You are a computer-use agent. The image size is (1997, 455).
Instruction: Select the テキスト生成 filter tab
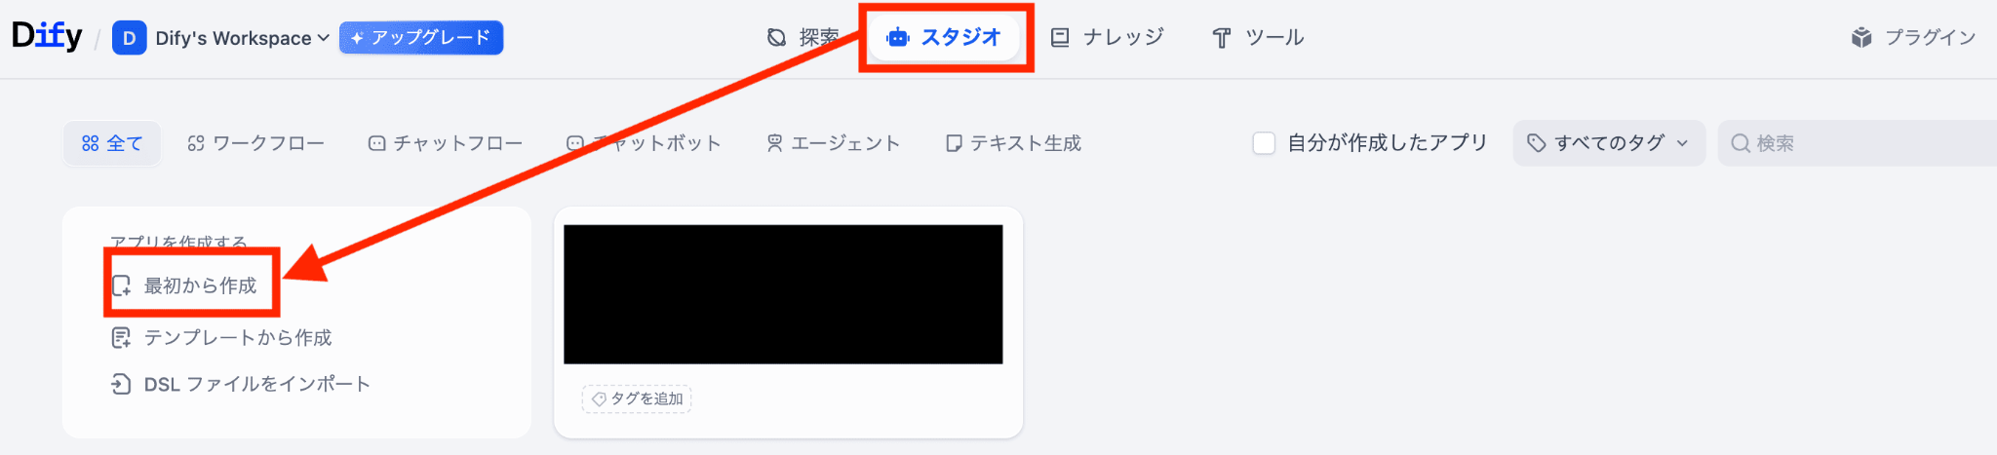pyautogui.click(x=1014, y=143)
